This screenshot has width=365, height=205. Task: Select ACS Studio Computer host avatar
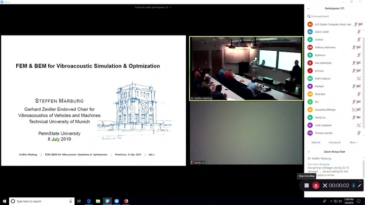(310, 24)
